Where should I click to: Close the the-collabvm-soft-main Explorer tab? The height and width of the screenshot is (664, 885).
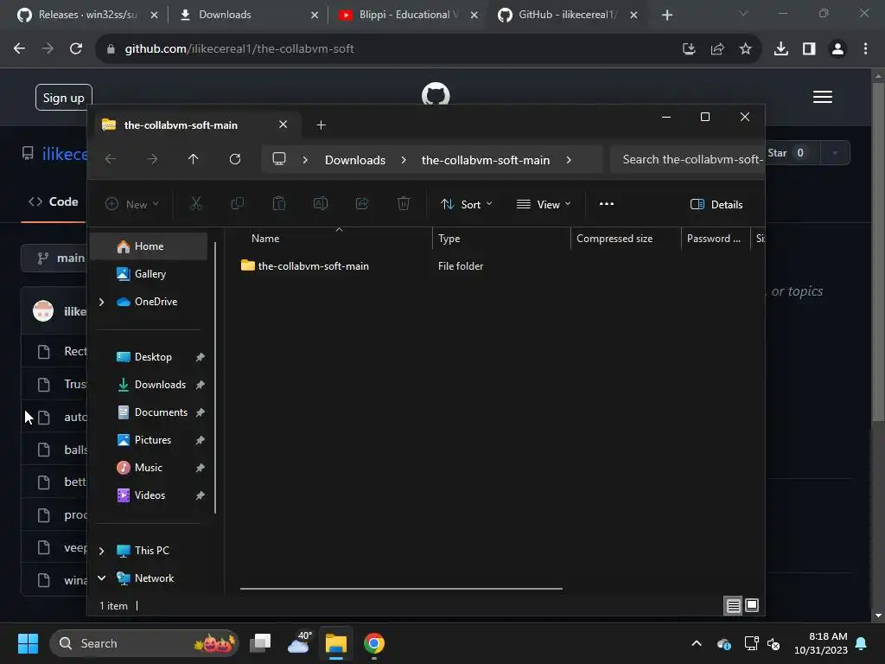pos(283,124)
